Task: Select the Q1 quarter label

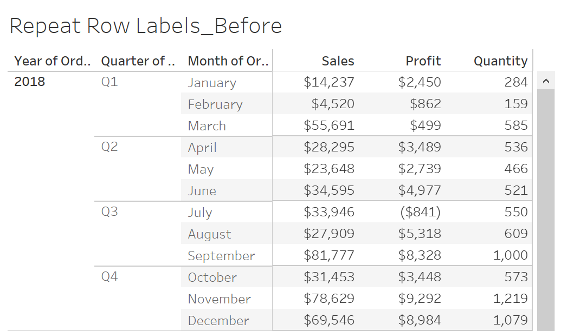Action: point(109,82)
